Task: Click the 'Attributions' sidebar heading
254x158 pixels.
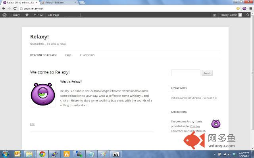Action: point(179,112)
